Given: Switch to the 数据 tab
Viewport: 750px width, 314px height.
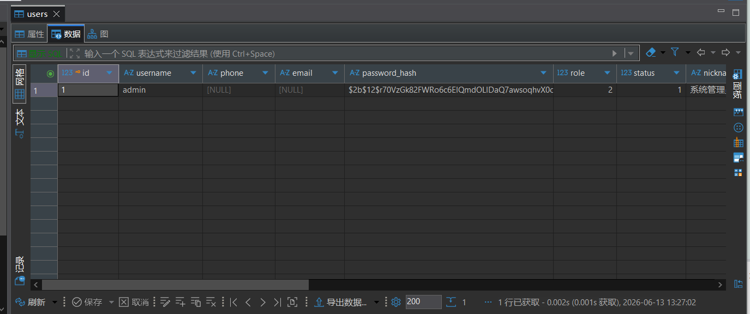Looking at the screenshot, I should coord(65,34).
